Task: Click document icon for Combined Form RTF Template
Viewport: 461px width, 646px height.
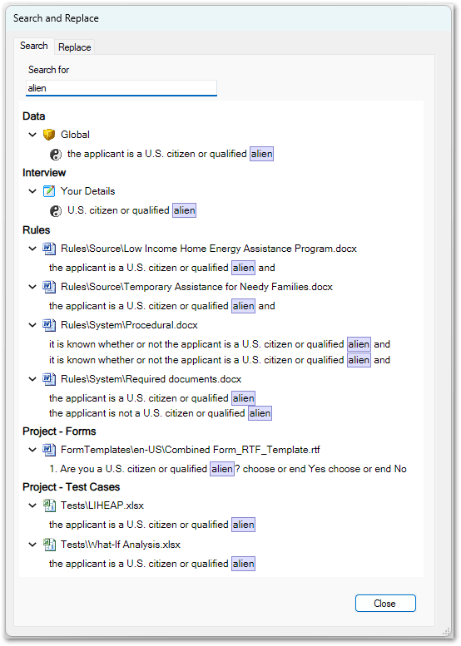Action: 49,450
